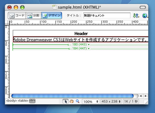Switch to Split view (分割)
This screenshot has height=113, width=155.
coord(33,16)
